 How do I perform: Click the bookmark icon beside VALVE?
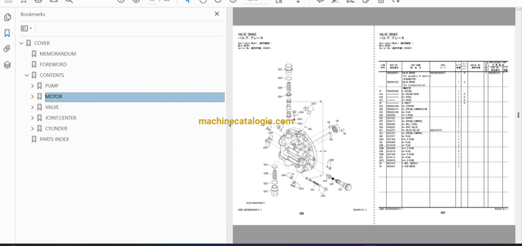point(39,107)
